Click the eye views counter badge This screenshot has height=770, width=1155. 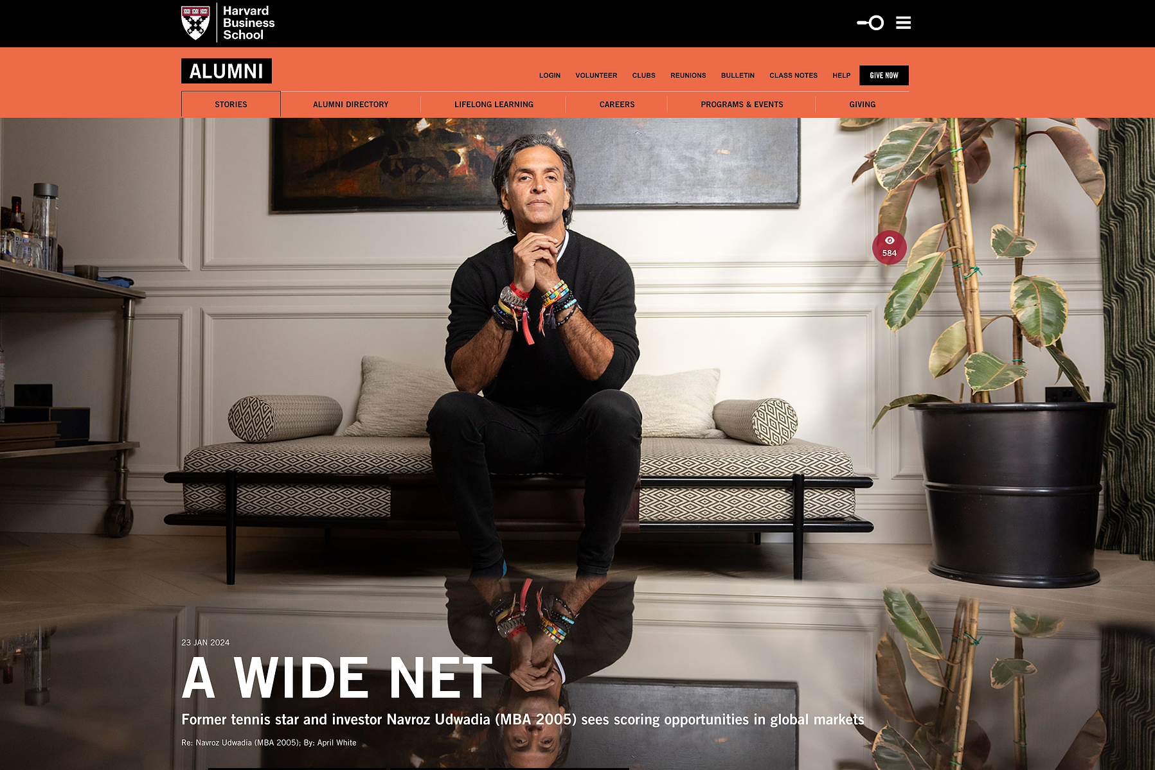(889, 247)
